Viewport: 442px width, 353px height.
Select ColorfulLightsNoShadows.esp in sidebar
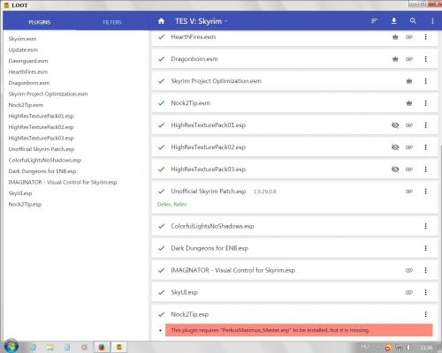(45, 161)
